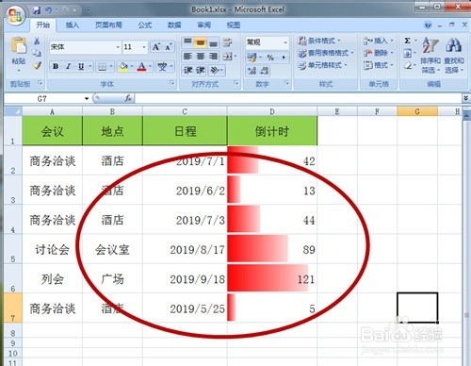
Task: Select all cells corner button
Action: (x=13, y=111)
